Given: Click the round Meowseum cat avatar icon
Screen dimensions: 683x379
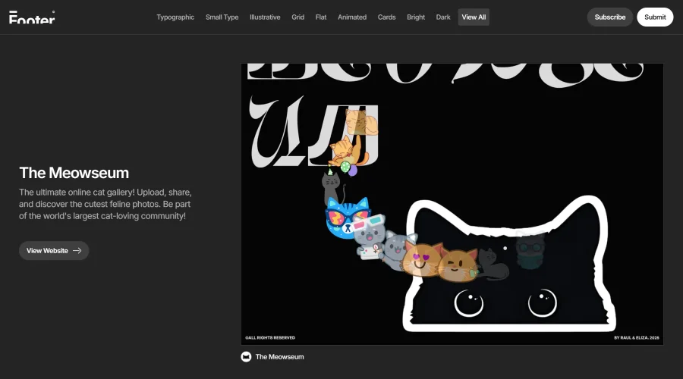Looking at the screenshot, I should pyautogui.click(x=246, y=357).
